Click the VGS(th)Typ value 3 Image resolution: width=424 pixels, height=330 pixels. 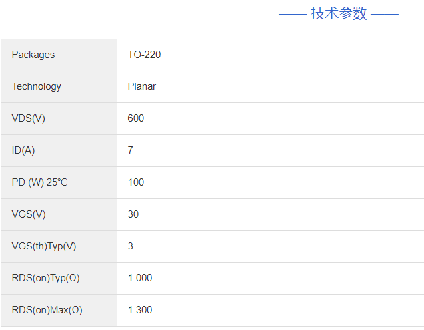coord(131,246)
